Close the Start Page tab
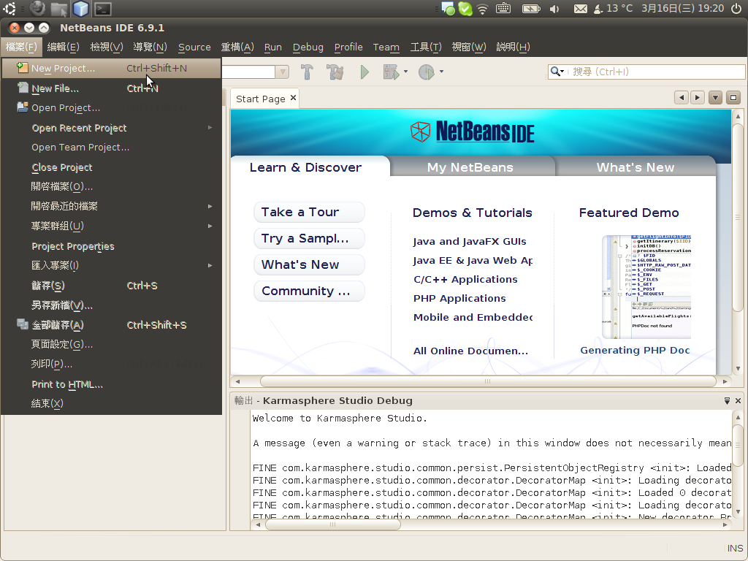The width and height of the screenshot is (748, 561). 294,98
